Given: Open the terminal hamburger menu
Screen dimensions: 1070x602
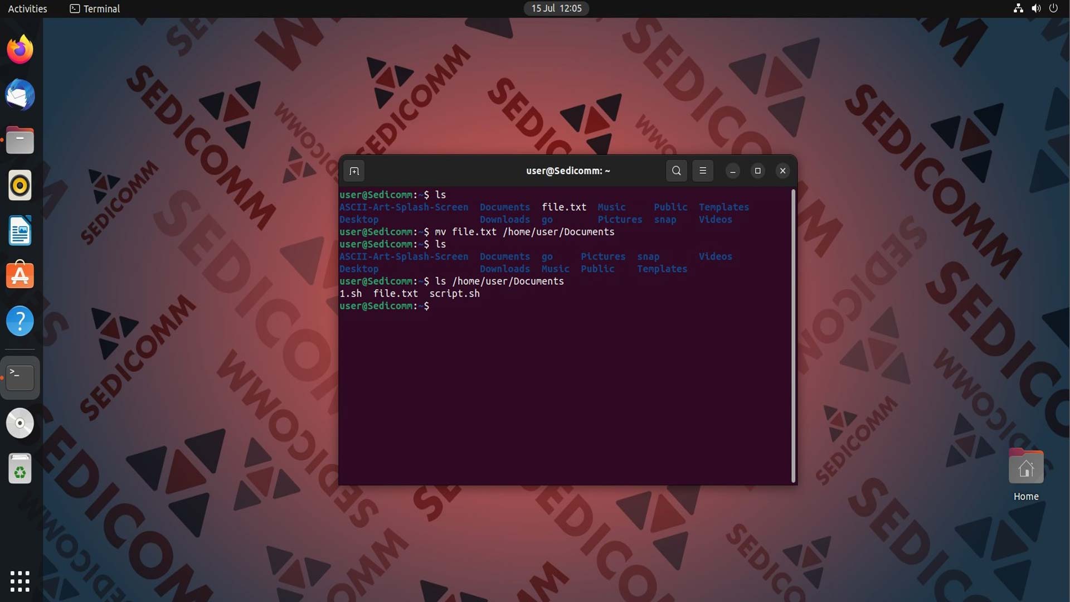Looking at the screenshot, I should click(703, 171).
